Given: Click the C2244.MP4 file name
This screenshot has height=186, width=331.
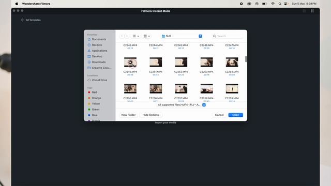Looking at the screenshot, I should [156, 45].
